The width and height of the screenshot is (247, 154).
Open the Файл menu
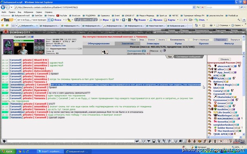4,12
